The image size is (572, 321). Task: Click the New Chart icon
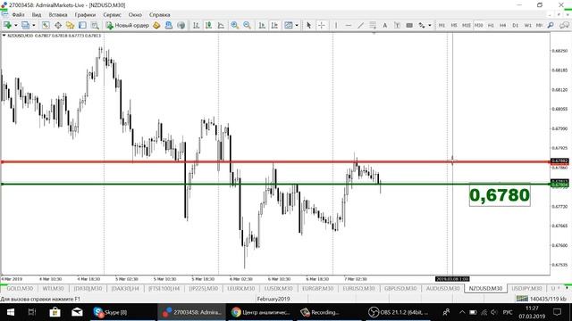point(7,25)
